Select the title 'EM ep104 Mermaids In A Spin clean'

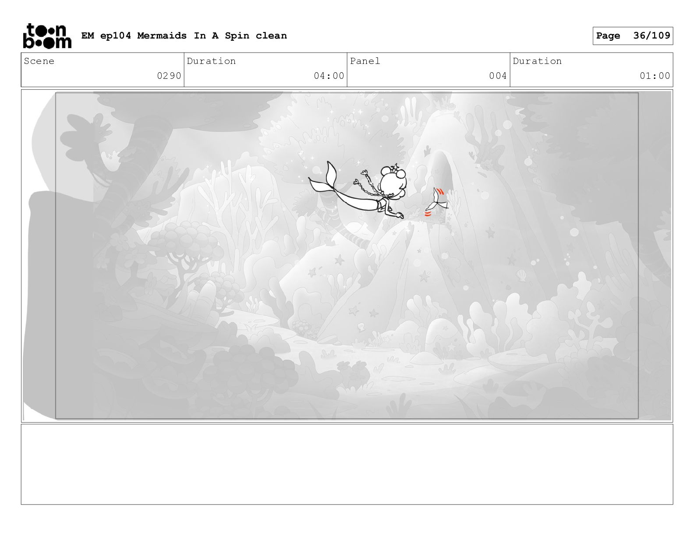(x=184, y=36)
